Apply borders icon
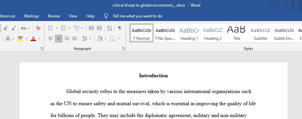This screenshot has width=302, height=119. tap(112, 38)
